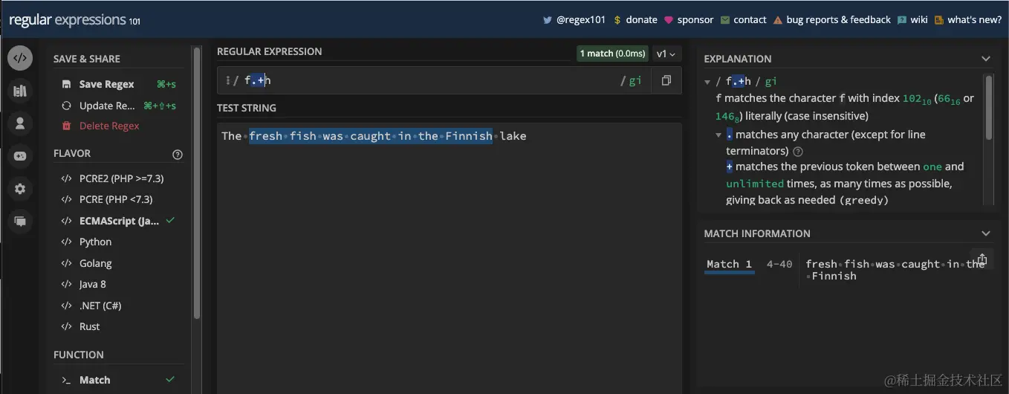Click the word 'lake' in test string
The width and height of the screenshot is (1009, 394).
(x=513, y=135)
